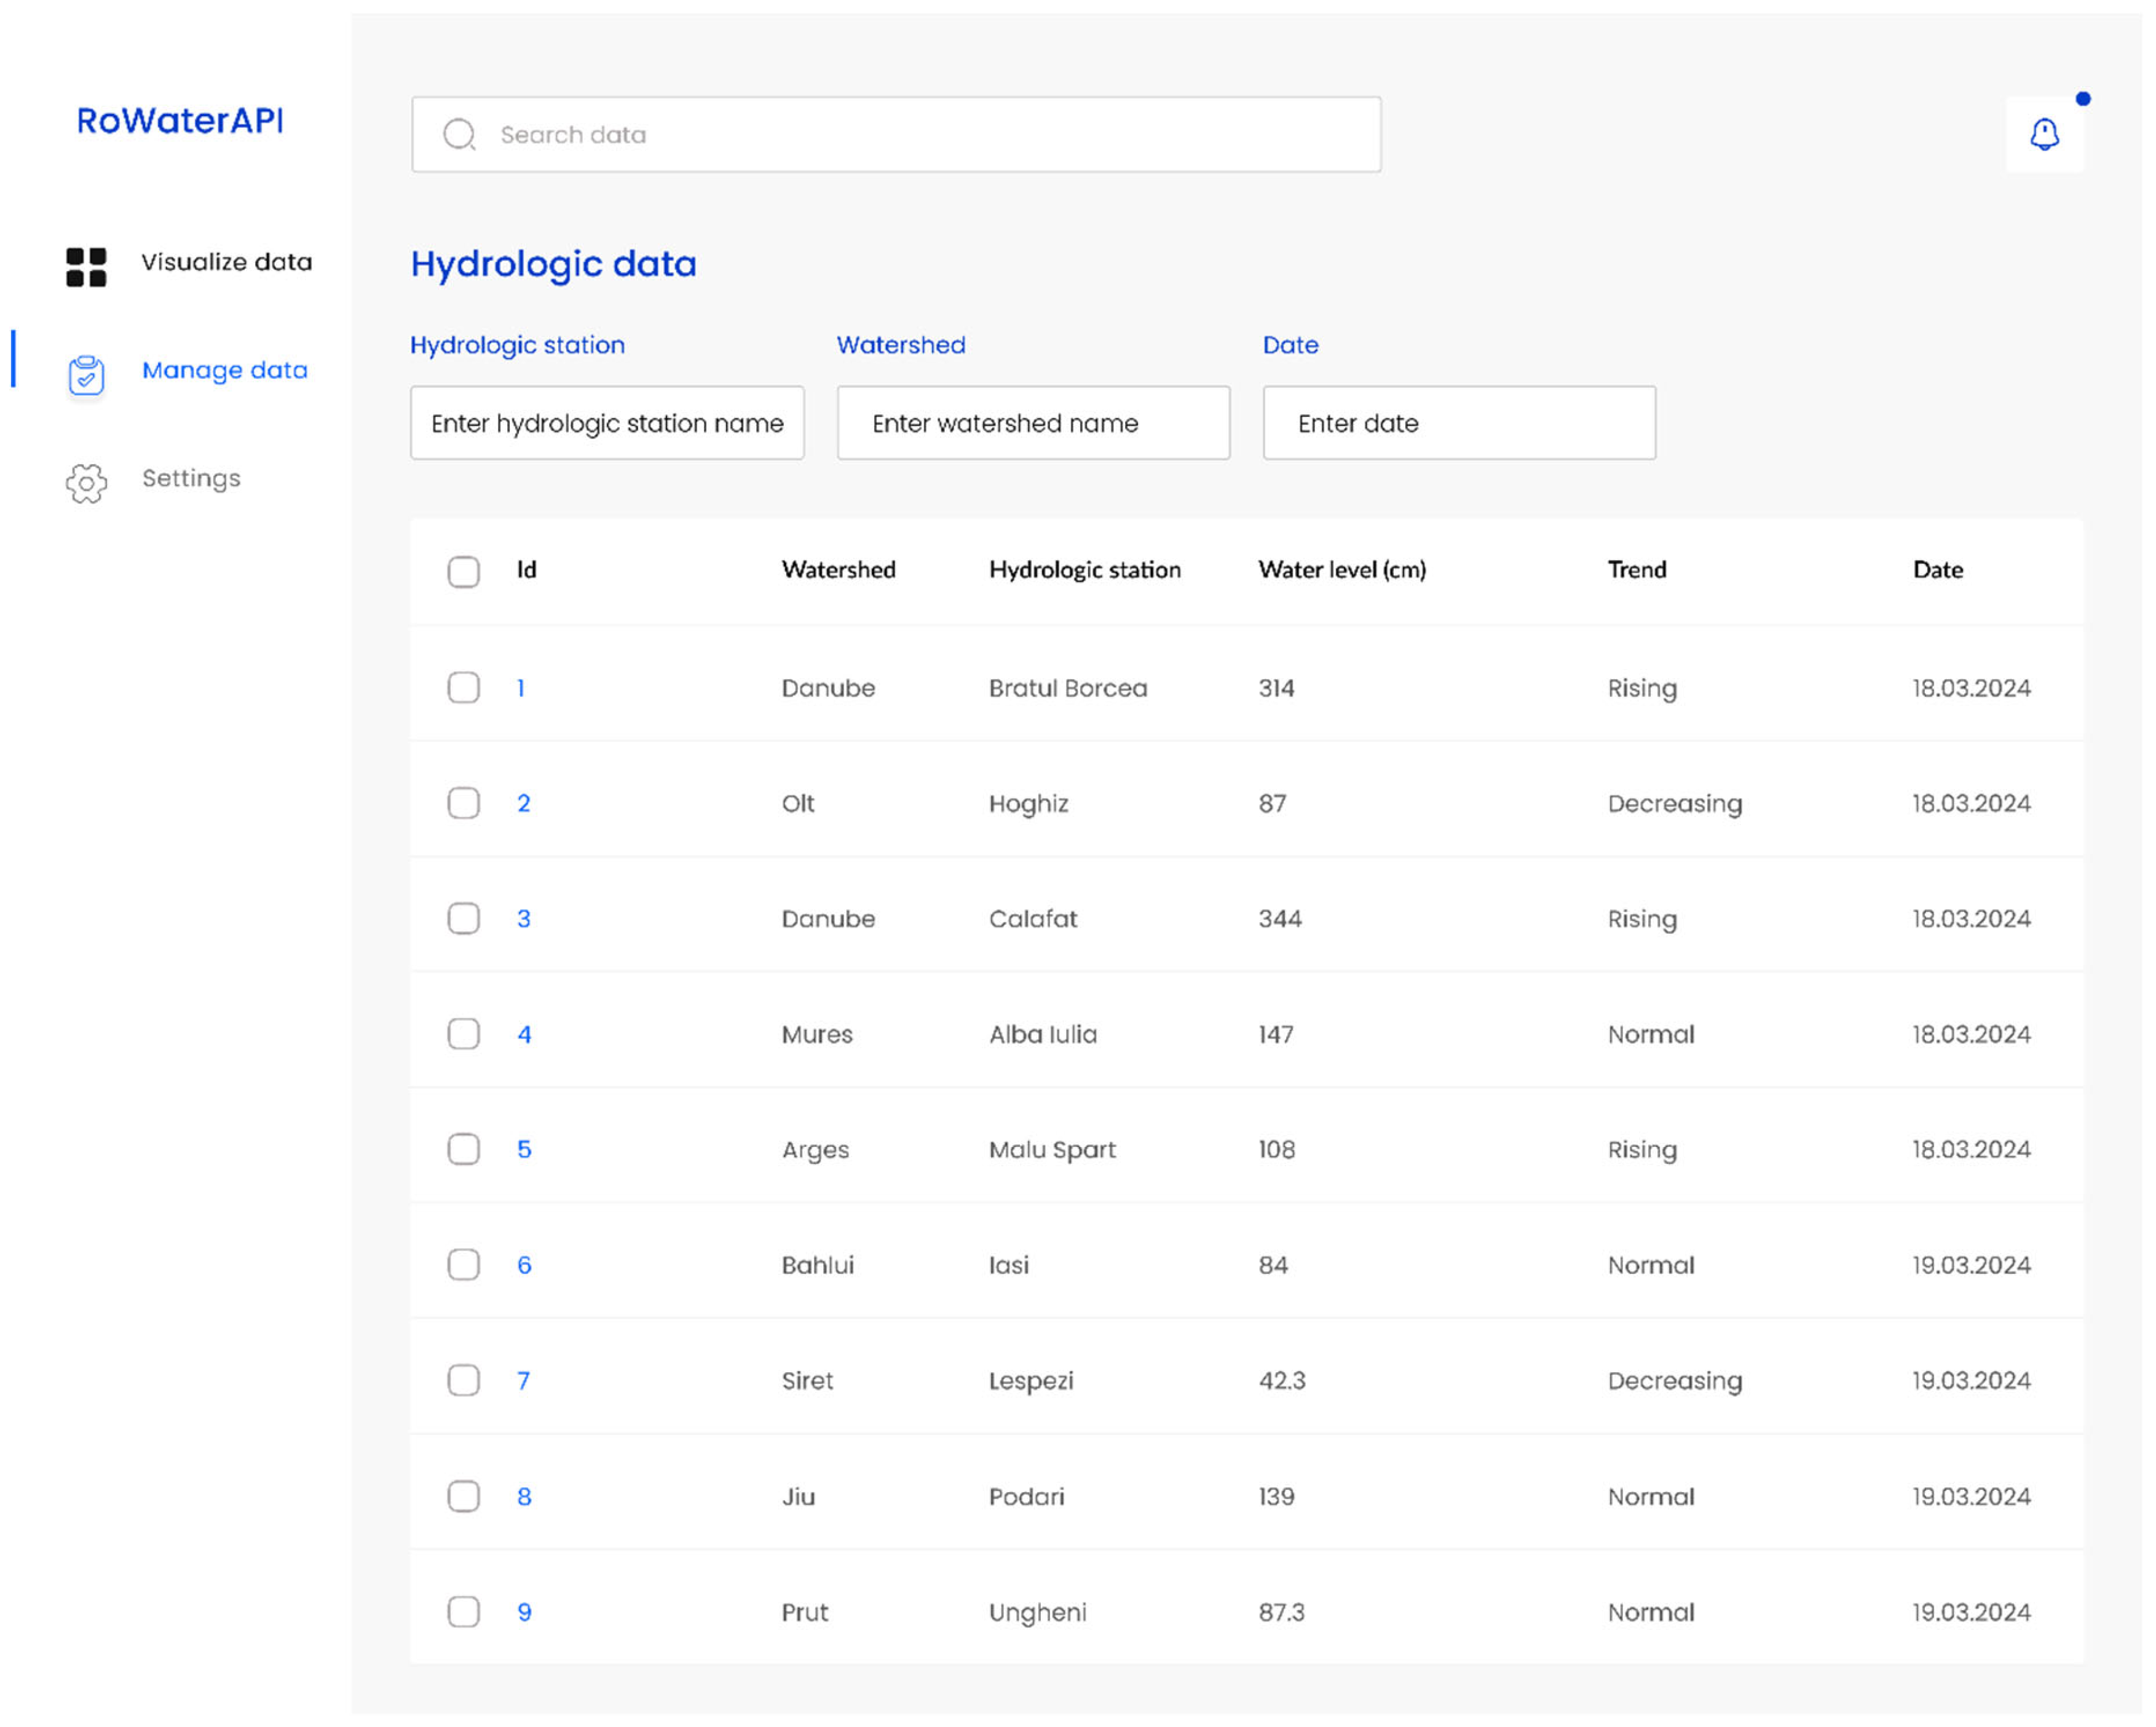This screenshot has height=1727, width=2156.
Task: Click the Enter date input field
Action: pos(1459,423)
